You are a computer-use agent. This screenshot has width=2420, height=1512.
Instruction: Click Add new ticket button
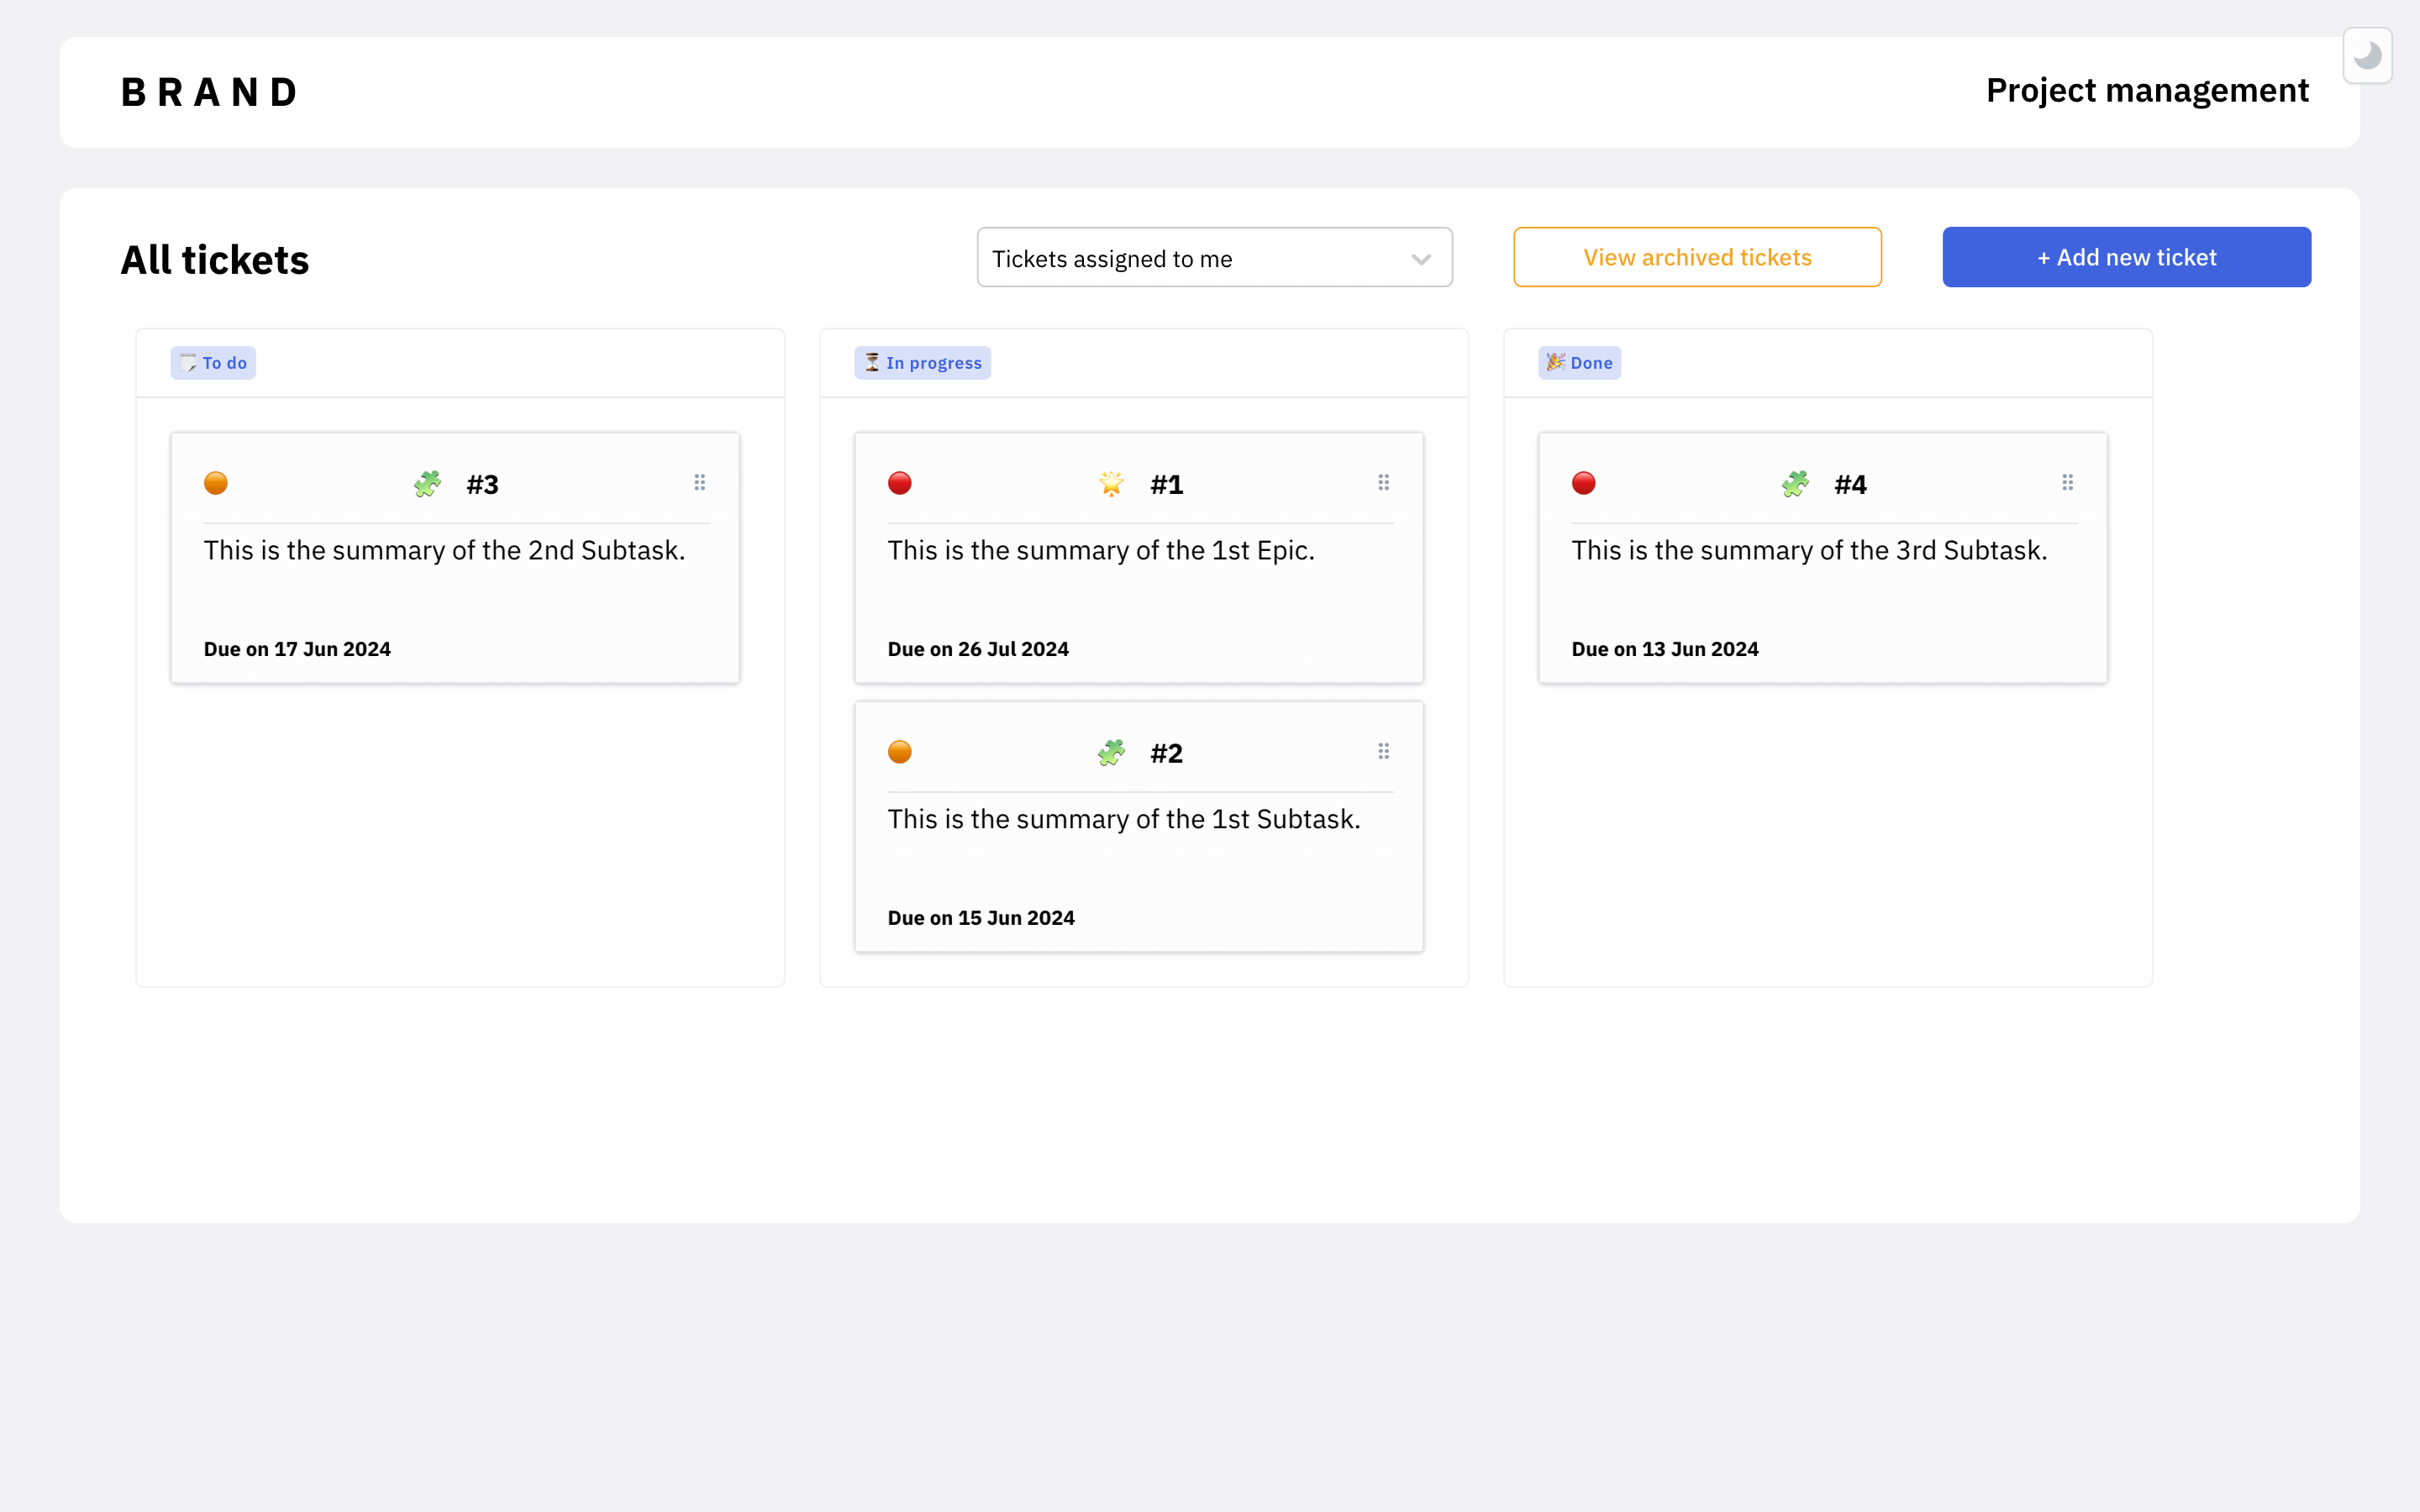coord(2126,258)
